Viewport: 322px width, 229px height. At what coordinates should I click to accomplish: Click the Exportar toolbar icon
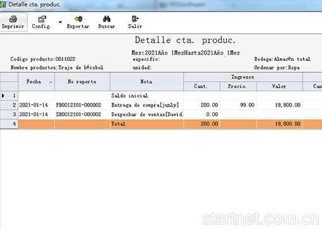(79, 19)
